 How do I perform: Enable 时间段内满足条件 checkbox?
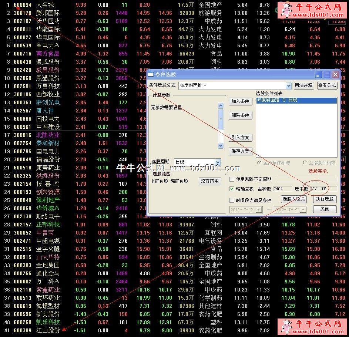pyautogui.click(x=232, y=200)
